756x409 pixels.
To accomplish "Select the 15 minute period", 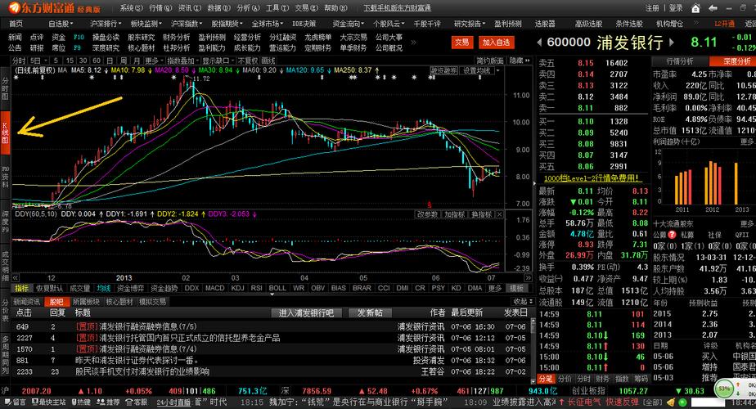I will (x=70, y=61).
